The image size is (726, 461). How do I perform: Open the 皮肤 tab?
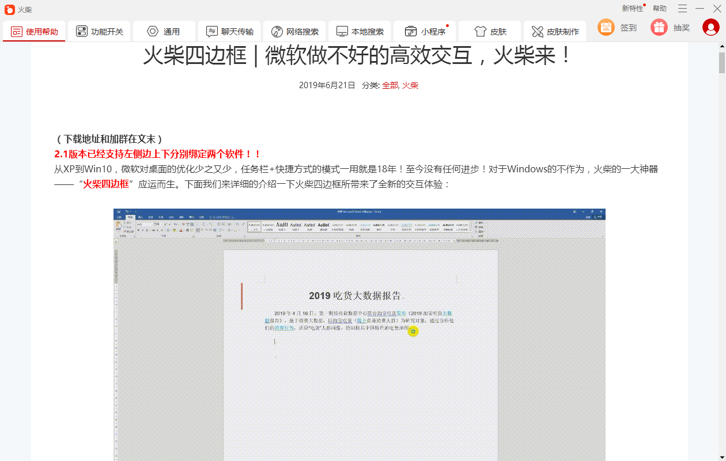coord(490,32)
